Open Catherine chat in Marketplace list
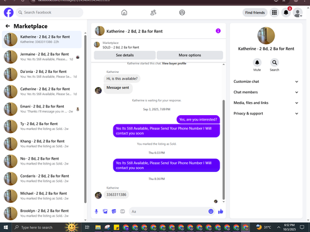This screenshot has height=232, width=310. coord(42,92)
